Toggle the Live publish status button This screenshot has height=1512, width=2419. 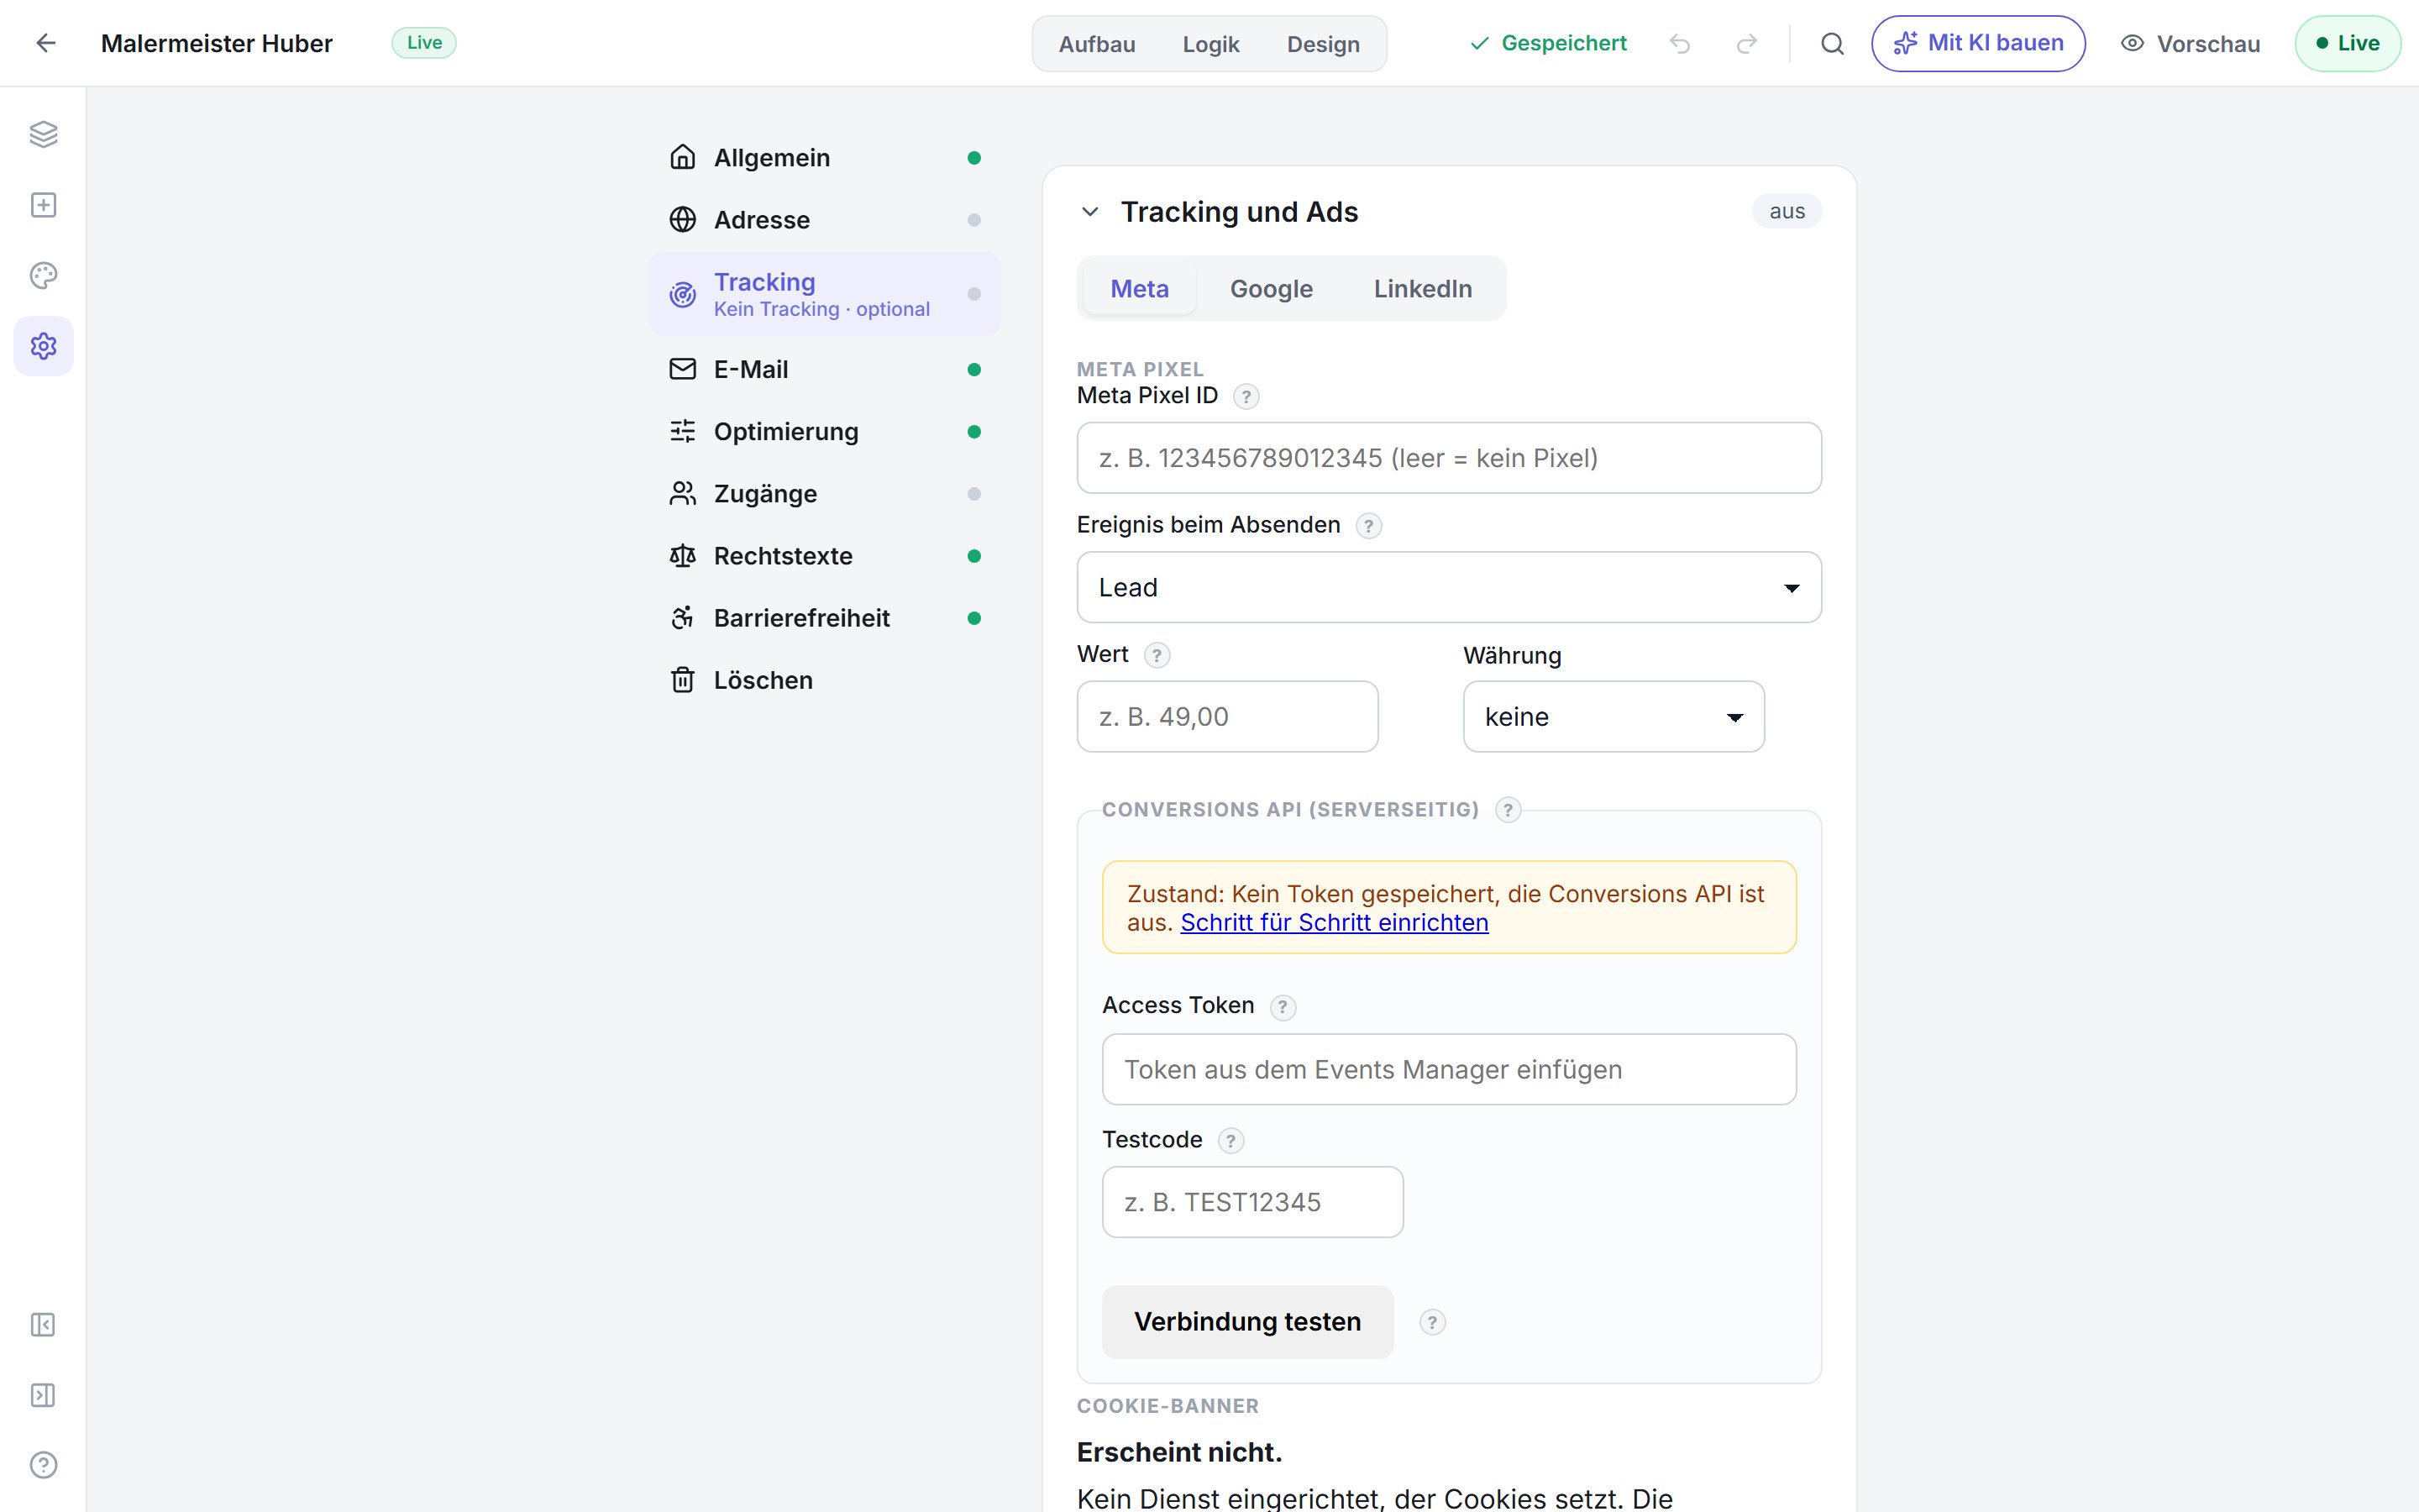(x=2347, y=43)
